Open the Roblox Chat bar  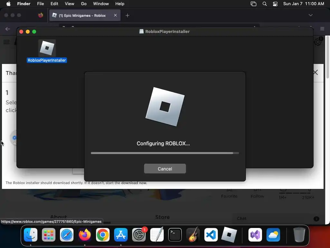click(x=278, y=219)
